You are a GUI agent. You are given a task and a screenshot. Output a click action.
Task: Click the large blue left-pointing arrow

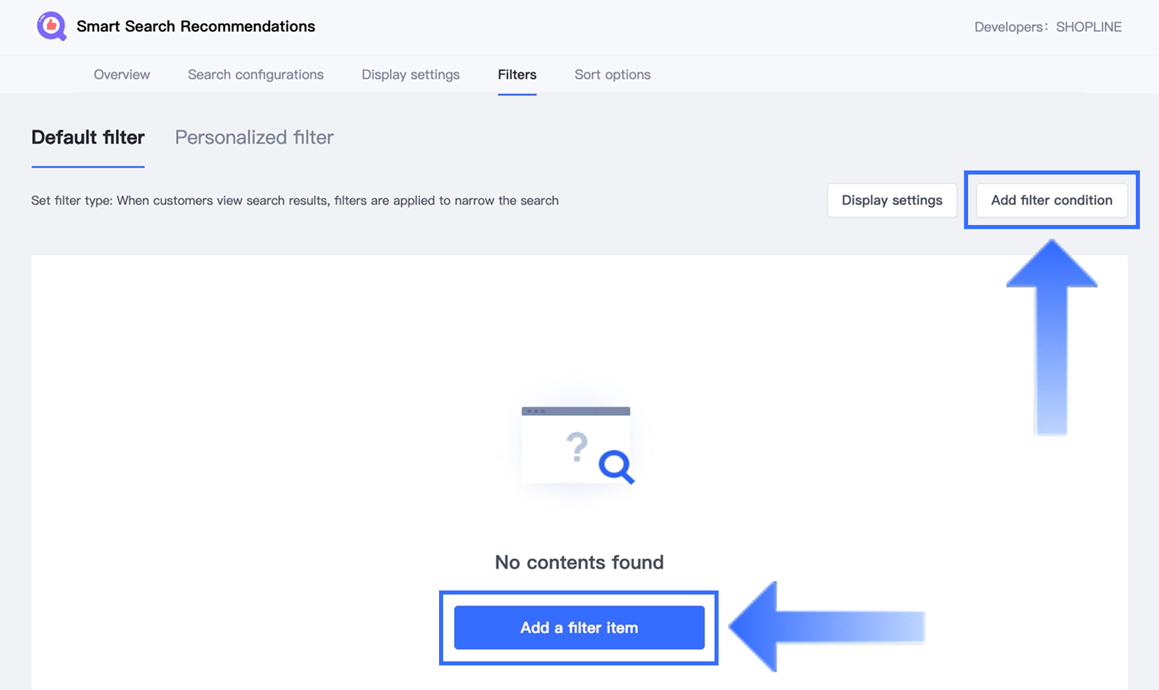coord(826,627)
